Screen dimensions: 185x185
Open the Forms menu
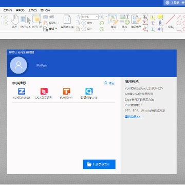tap(20, 10)
